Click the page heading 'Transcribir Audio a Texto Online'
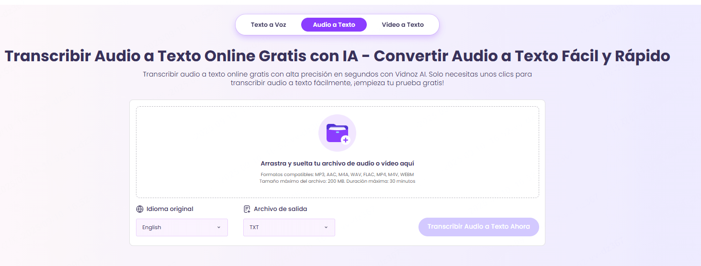This screenshot has width=701, height=266. [x=337, y=56]
